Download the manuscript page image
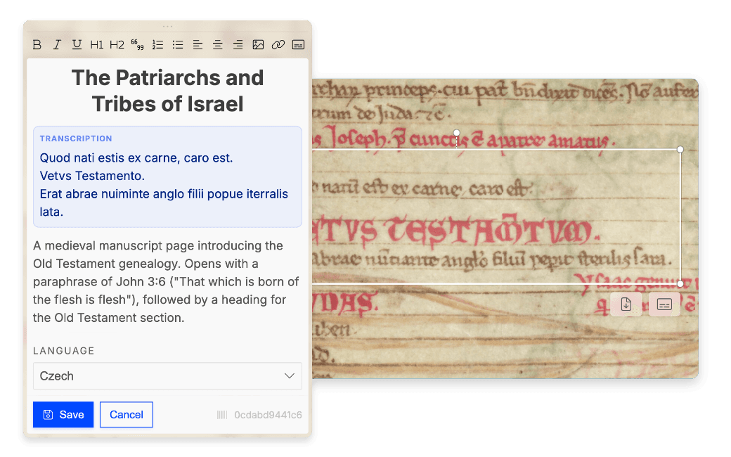The width and height of the screenshot is (731, 457). click(626, 304)
